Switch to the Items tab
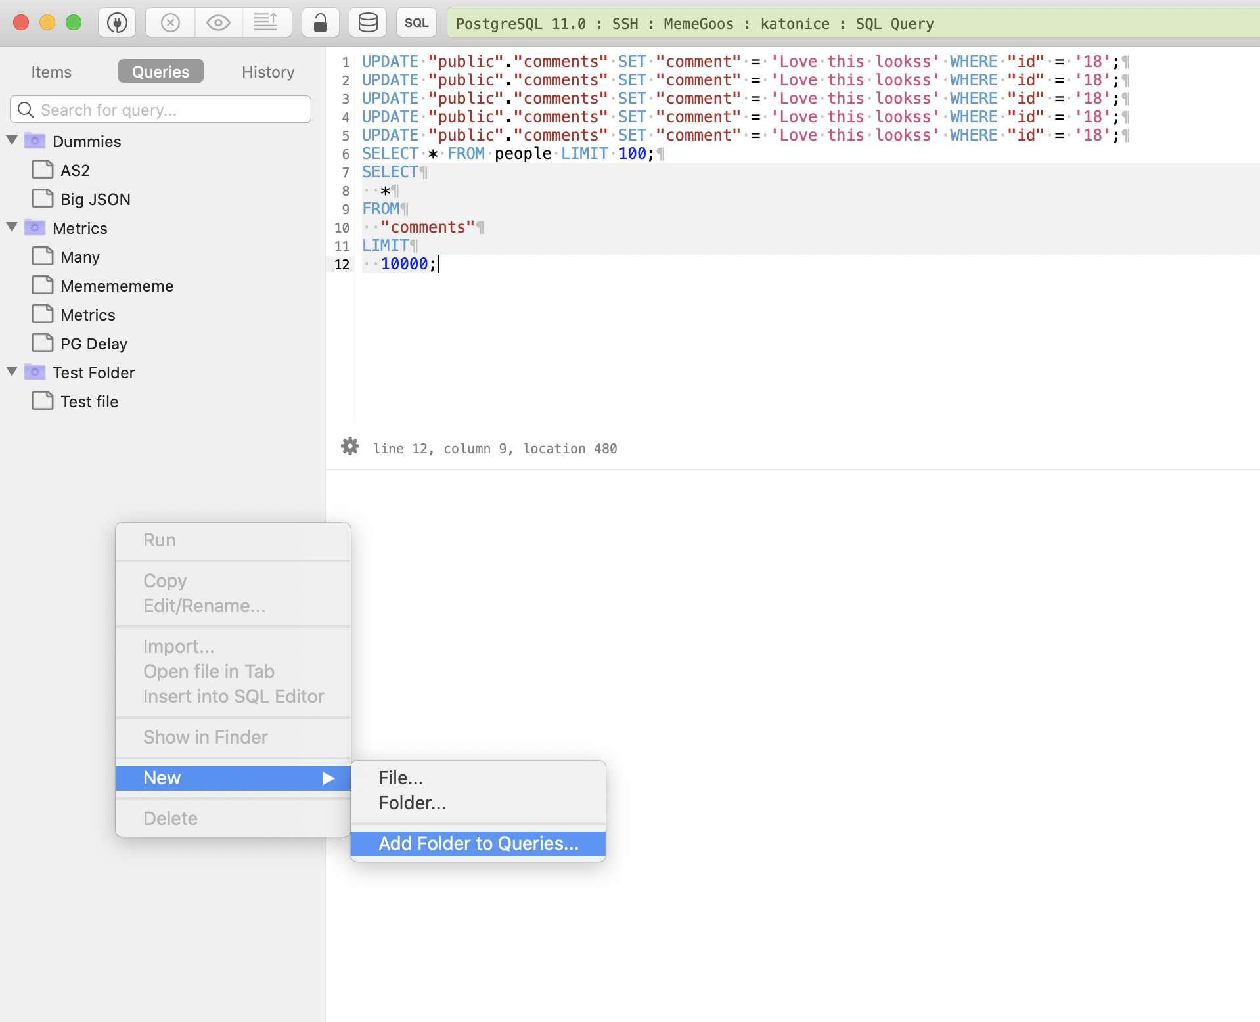Image resolution: width=1260 pixels, height=1022 pixels. tap(51, 72)
